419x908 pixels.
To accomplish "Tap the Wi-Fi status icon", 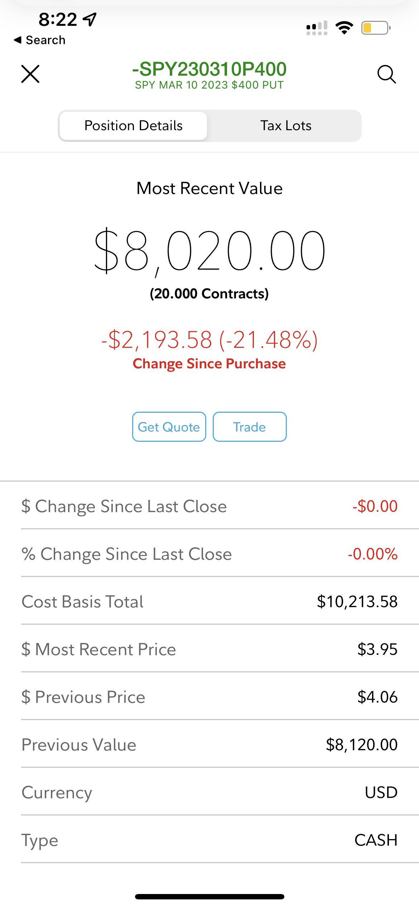I will [344, 28].
